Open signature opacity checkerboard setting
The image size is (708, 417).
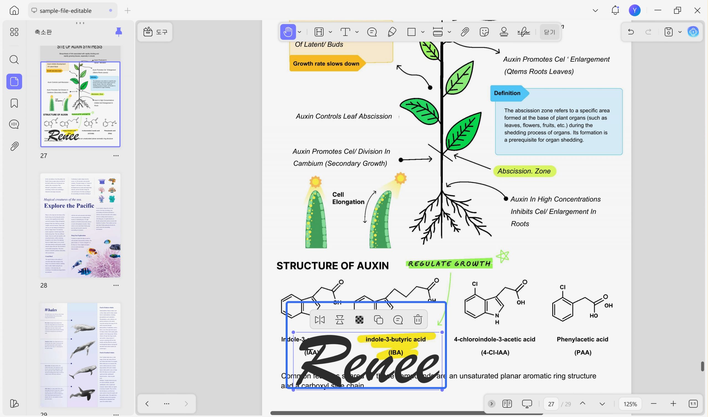pyautogui.click(x=359, y=319)
